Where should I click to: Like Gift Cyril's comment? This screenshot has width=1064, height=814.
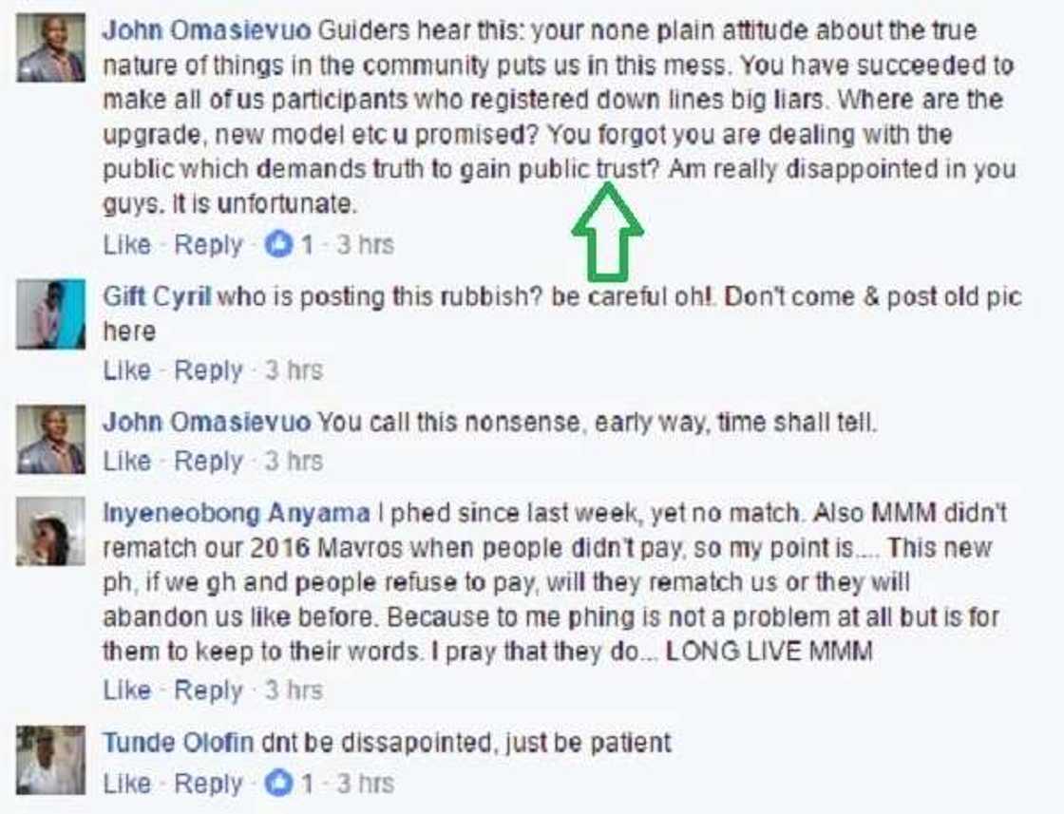tap(126, 370)
